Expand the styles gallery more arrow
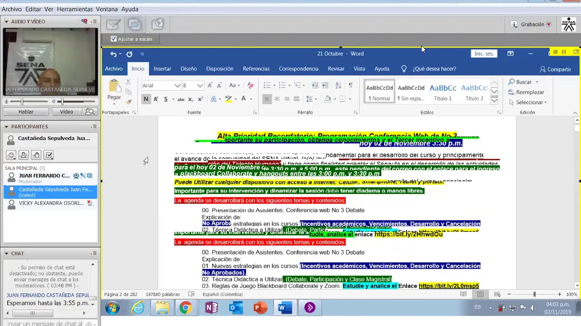Screen dimensions: 581x326 point(494,101)
